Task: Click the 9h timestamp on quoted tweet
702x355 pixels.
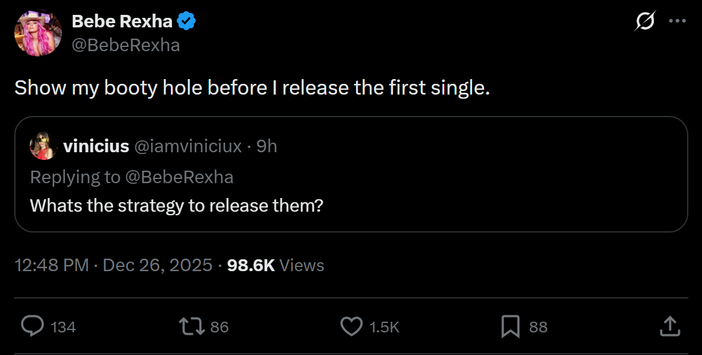Action: pyautogui.click(x=267, y=146)
